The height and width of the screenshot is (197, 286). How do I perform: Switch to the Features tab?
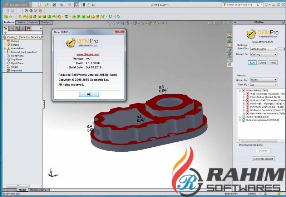click(9, 22)
